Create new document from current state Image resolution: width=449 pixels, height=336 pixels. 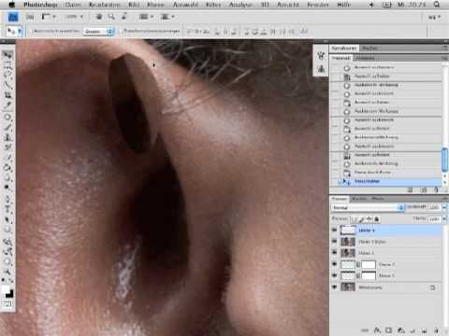[411, 189]
